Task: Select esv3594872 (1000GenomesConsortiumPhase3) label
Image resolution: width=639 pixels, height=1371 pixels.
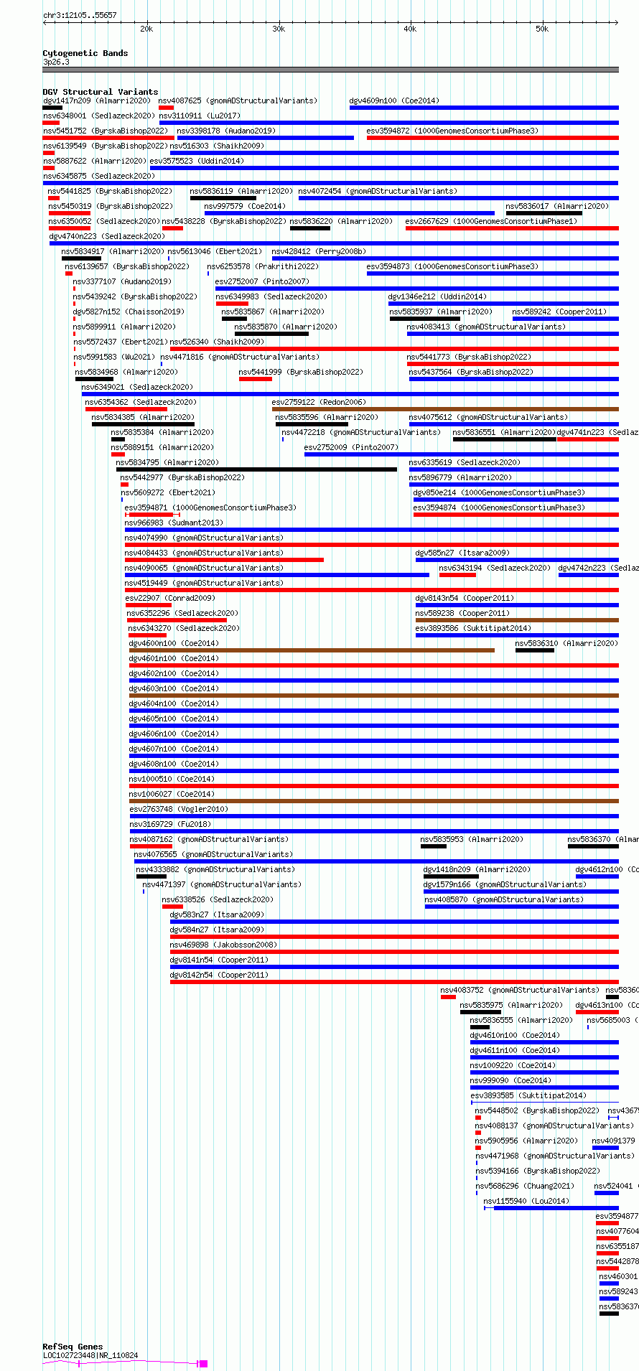Action: 452,131
